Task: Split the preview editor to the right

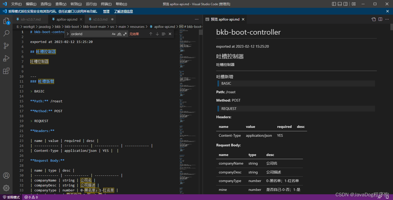Action: click(x=380, y=19)
